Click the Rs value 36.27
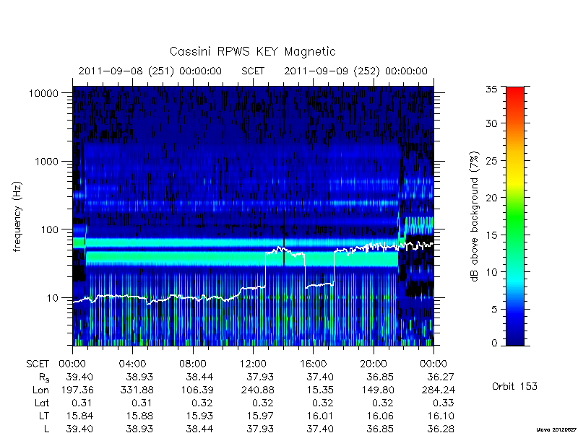 pyautogui.click(x=441, y=377)
